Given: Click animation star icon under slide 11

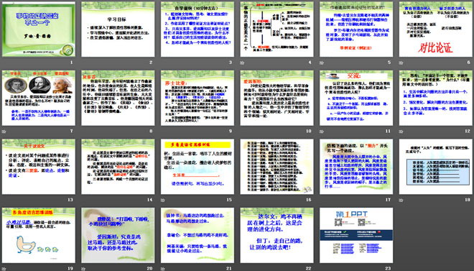Looking at the screenshot, I should pyautogui.click(x=322, y=132).
